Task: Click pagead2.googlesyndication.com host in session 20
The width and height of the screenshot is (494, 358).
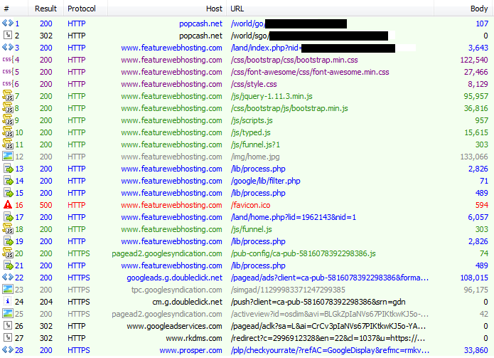Action: pyautogui.click(x=167, y=253)
